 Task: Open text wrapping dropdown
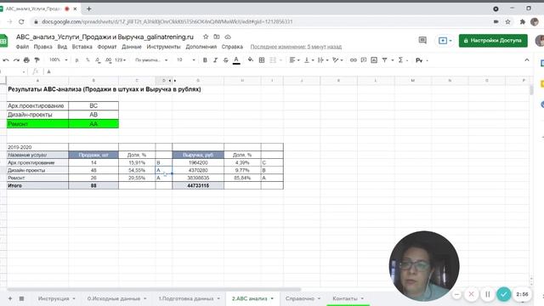point(323,60)
